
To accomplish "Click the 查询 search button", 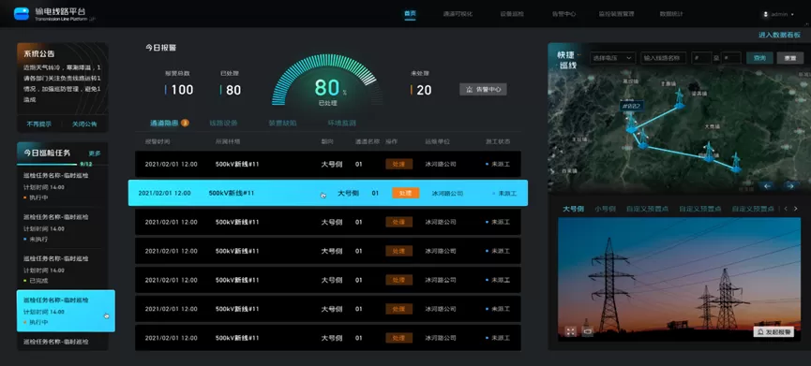I will point(759,58).
